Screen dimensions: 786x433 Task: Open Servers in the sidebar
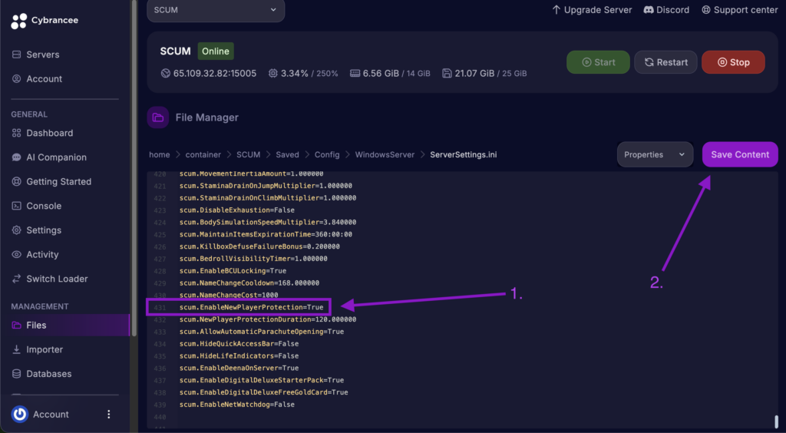pyautogui.click(x=35, y=55)
